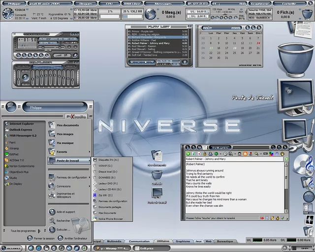The height and width of the screenshot is (252, 315).
Task: Open the Zip 100 (Z:) drive
Action: point(107,195)
